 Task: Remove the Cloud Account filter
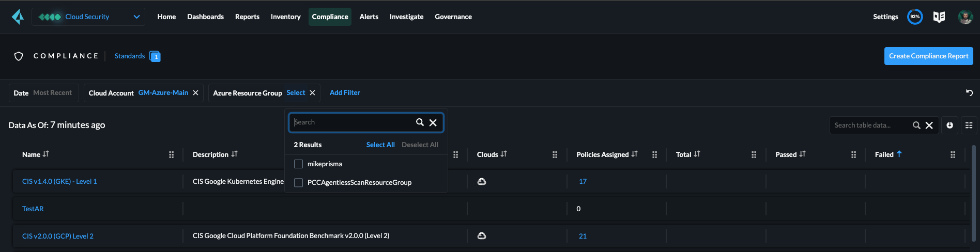coord(195,93)
